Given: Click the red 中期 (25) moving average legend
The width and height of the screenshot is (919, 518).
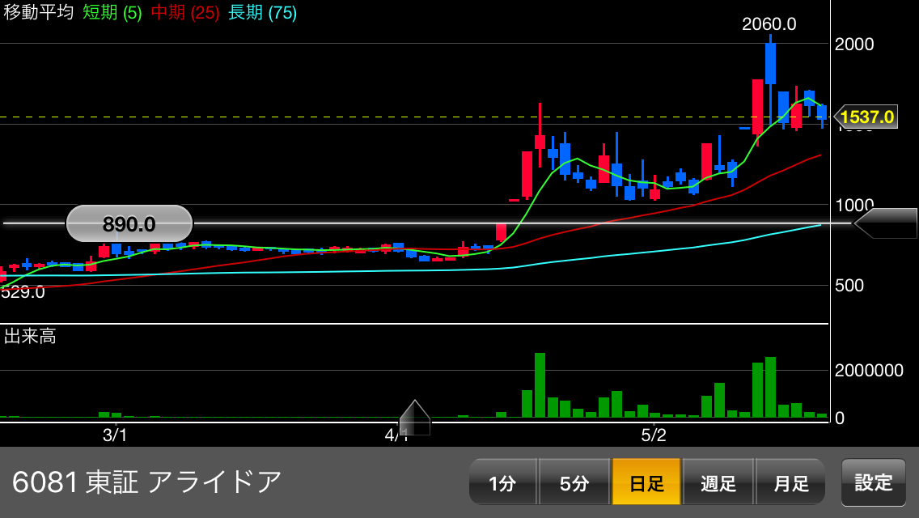Looking at the screenshot, I should [x=185, y=13].
